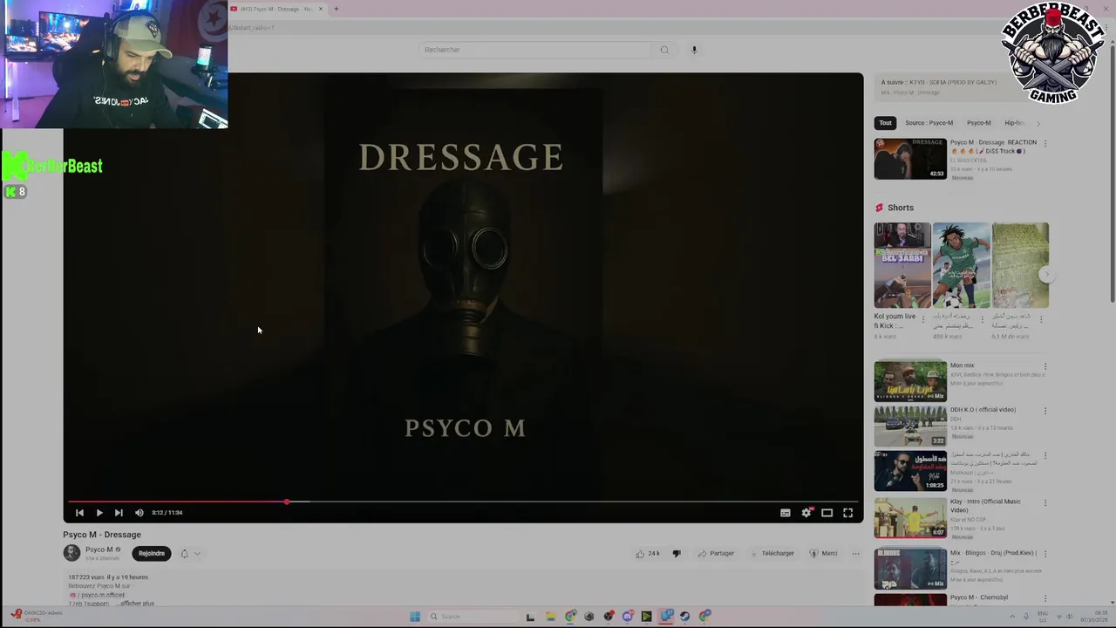Go to previous video in player

coord(79,513)
